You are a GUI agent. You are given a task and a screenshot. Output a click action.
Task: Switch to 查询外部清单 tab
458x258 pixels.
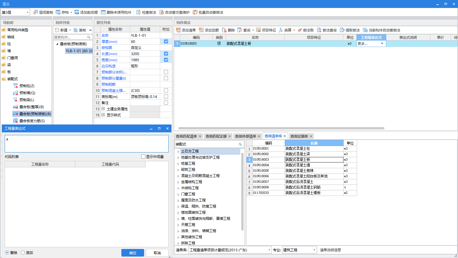245,136
